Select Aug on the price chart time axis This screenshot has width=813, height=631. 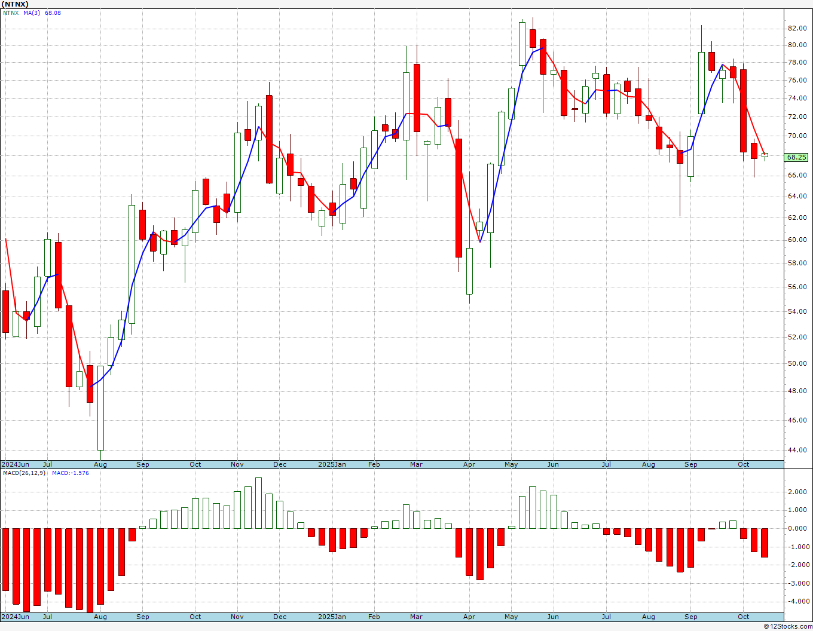100,464
